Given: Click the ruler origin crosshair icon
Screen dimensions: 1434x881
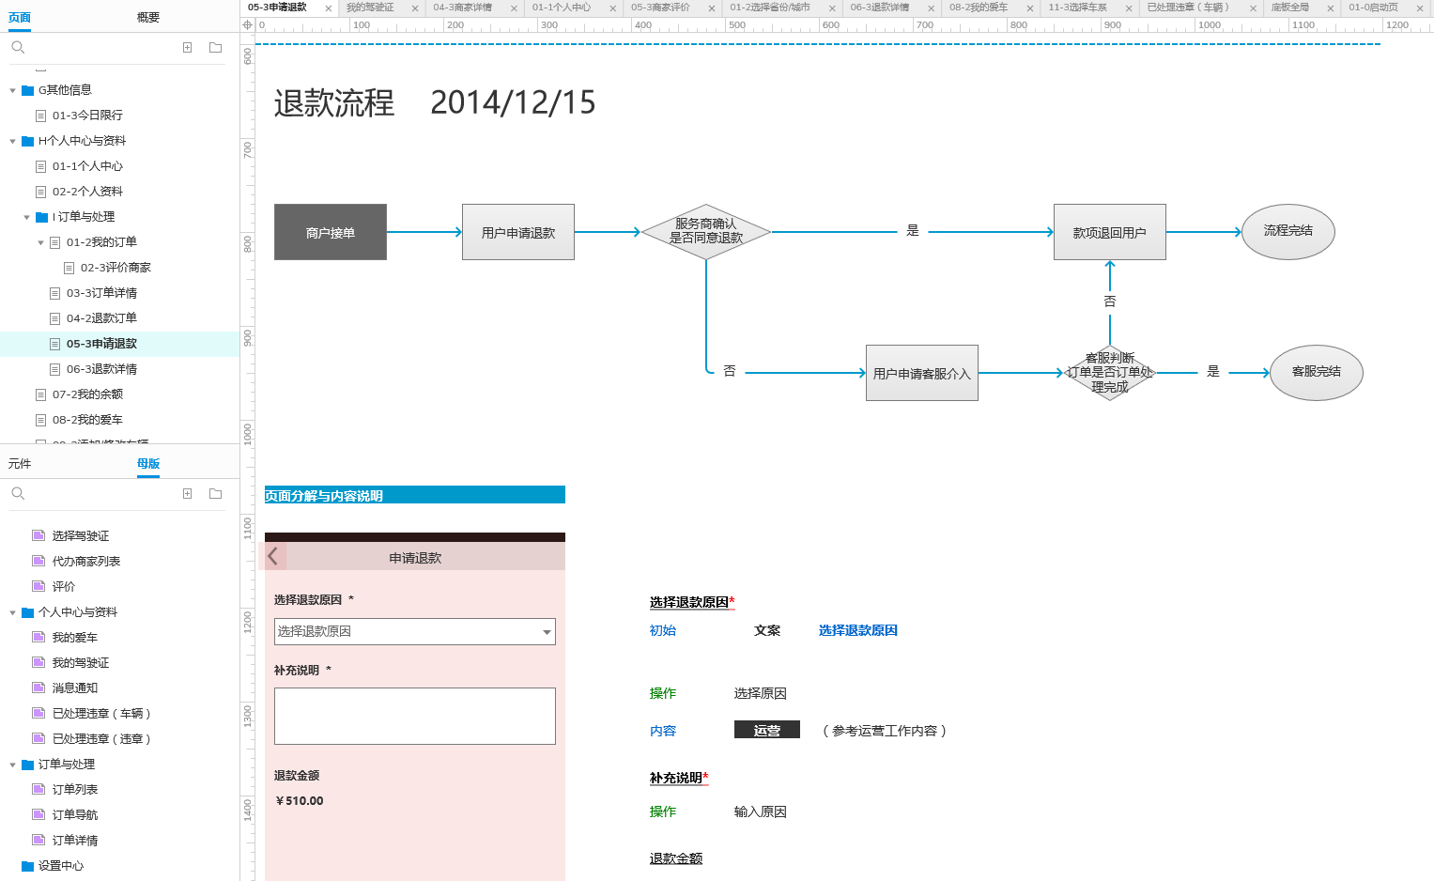Looking at the screenshot, I should click(248, 25).
